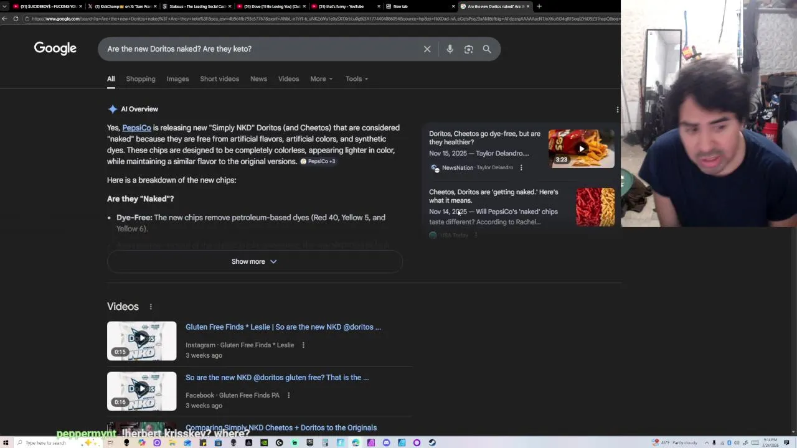Expand AI Overview with Show more
797x448 pixels.
click(254, 262)
